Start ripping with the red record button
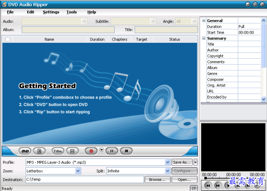This screenshot has width=267, height=191. pyautogui.click(x=91, y=151)
